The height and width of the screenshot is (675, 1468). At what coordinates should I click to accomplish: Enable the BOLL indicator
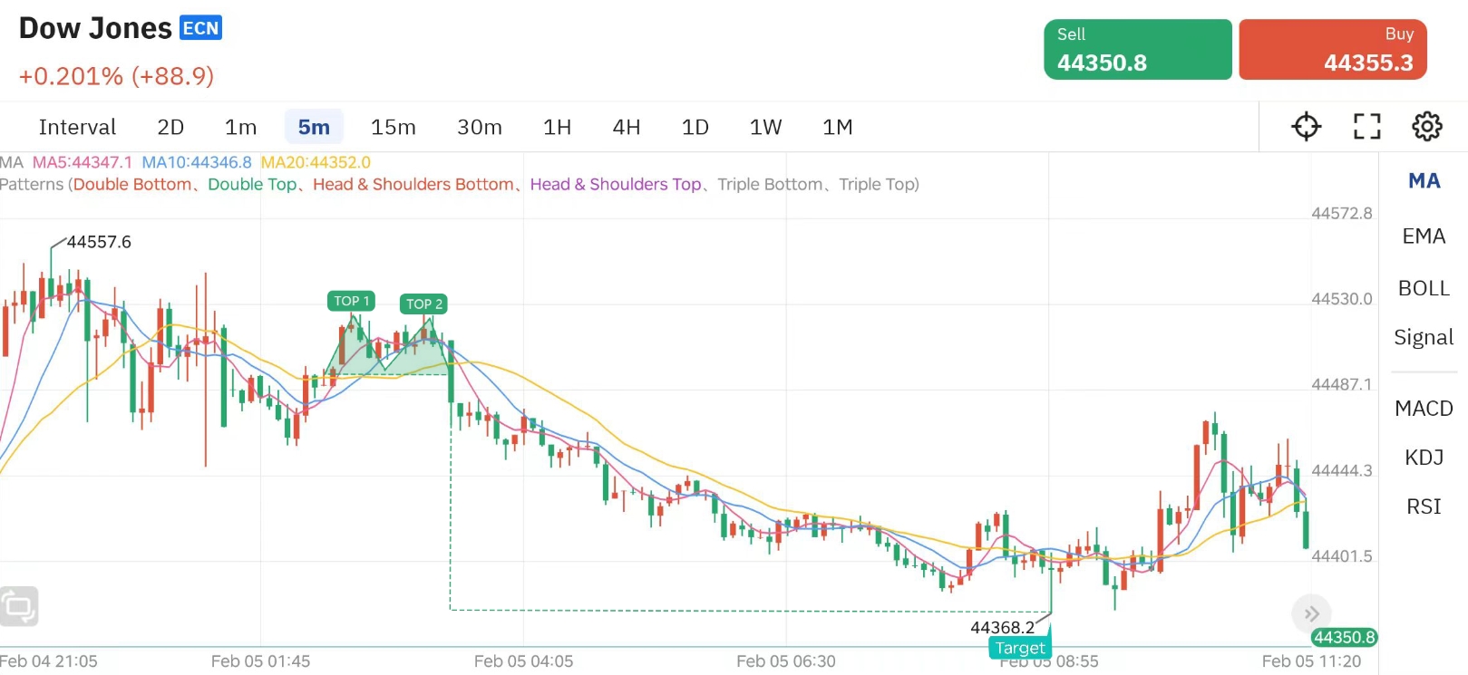click(1424, 289)
